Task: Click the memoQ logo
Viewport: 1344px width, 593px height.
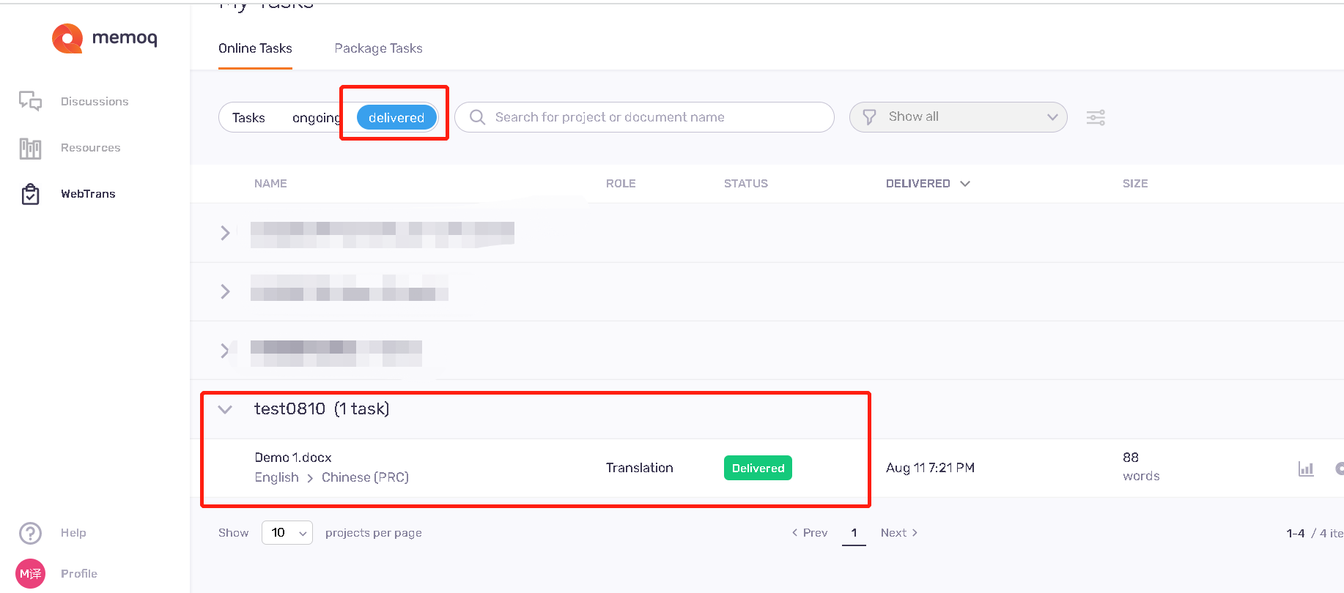Action: point(104,38)
